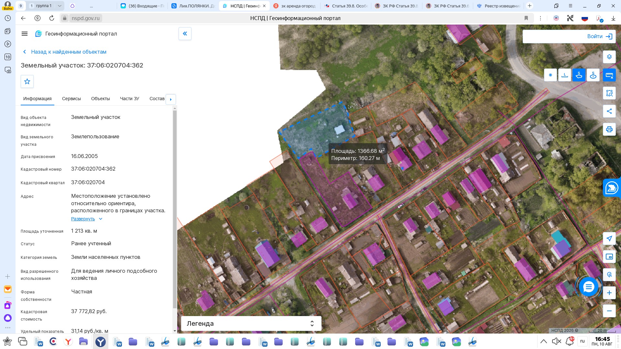Collapse the left information sidebar
The image size is (621, 349).
185,34
